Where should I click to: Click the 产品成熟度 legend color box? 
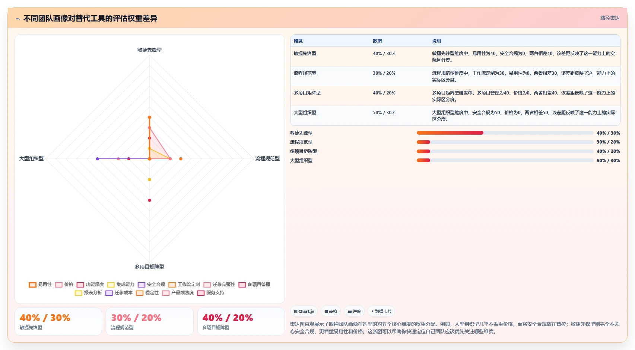coord(166,293)
